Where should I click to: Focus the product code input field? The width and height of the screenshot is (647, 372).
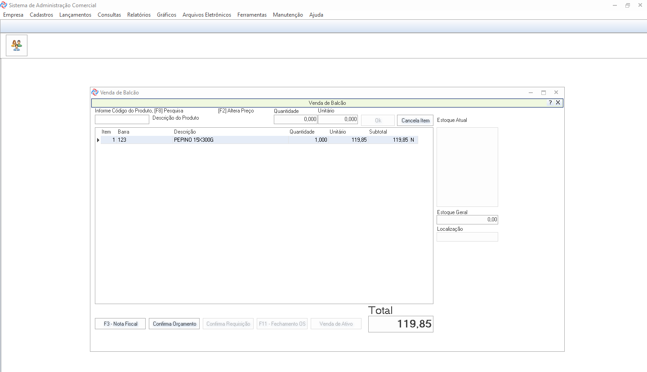(x=122, y=120)
